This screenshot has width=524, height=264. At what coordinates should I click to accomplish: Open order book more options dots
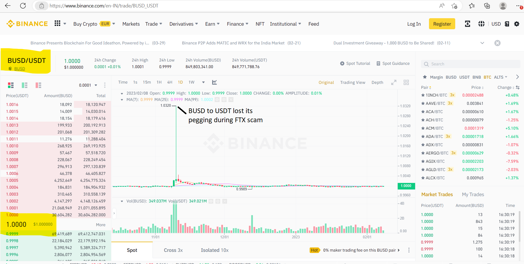pyautogui.click(x=105, y=85)
